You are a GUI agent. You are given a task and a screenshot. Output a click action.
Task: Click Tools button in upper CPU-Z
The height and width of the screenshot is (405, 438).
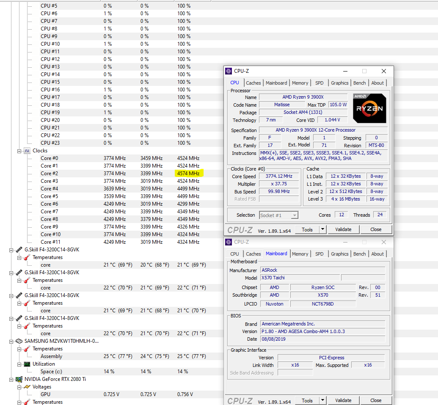pyautogui.click(x=307, y=230)
